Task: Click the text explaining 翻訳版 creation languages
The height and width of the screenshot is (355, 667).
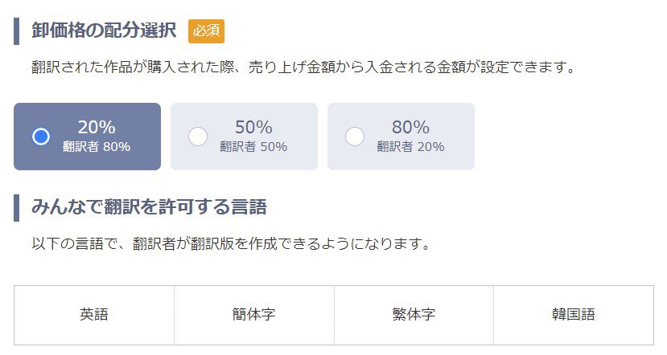Action: (x=230, y=243)
